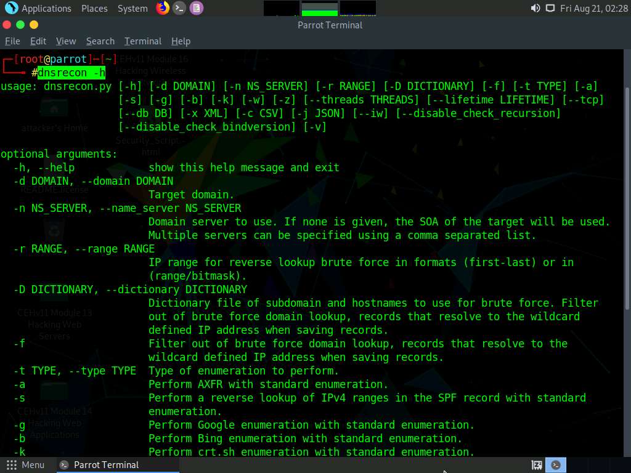Click the 'usage: dnsrecon.py' text

tap(56, 86)
